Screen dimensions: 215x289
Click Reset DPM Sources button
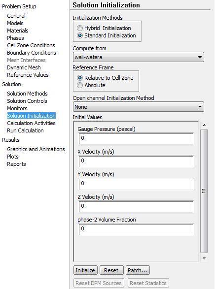tap(99, 283)
